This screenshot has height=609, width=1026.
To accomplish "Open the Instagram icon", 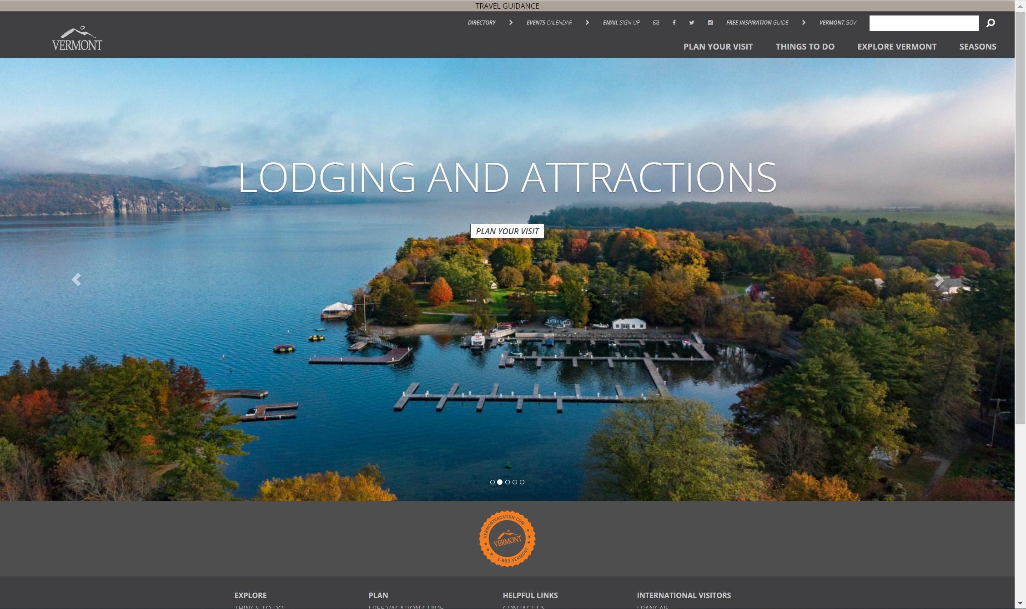I will [710, 23].
